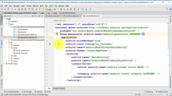Click the Android gutter icon on line 7
The height and width of the screenshot is (96, 172).
point(50,44)
